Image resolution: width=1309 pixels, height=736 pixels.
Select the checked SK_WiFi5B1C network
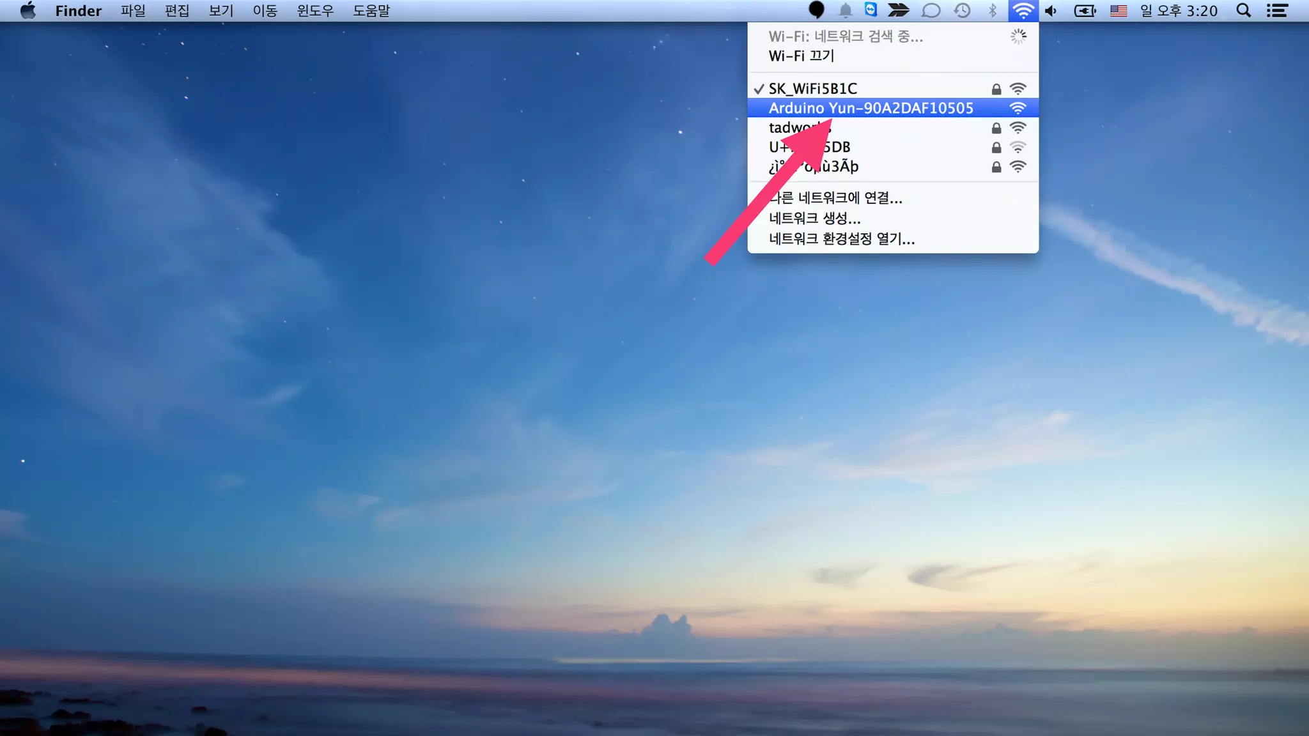pyautogui.click(x=813, y=89)
